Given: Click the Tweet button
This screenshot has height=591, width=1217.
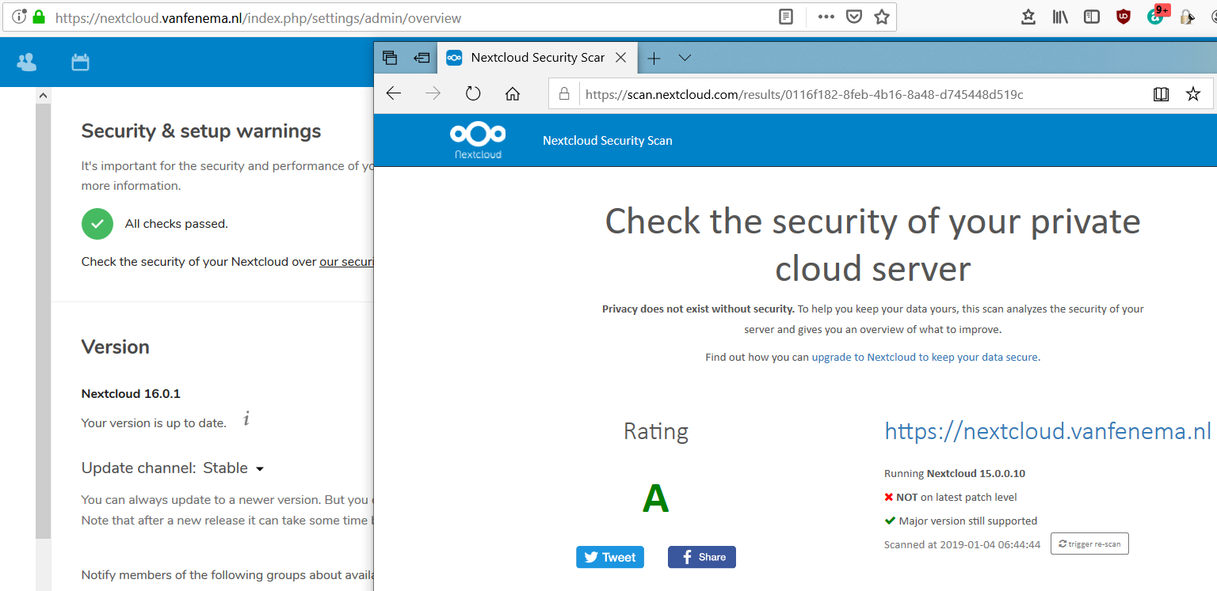Looking at the screenshot, I should pos(610,557).
